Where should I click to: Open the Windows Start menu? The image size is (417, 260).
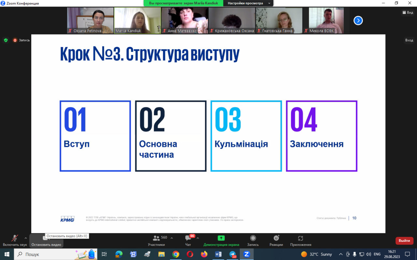tap(7, 254)
